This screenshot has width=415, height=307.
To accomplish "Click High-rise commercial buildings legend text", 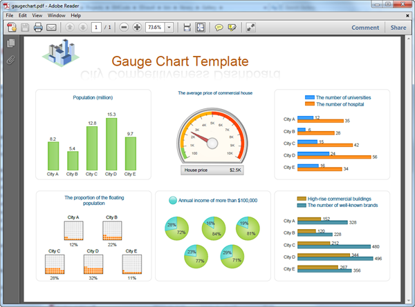I will click(340, 199).
